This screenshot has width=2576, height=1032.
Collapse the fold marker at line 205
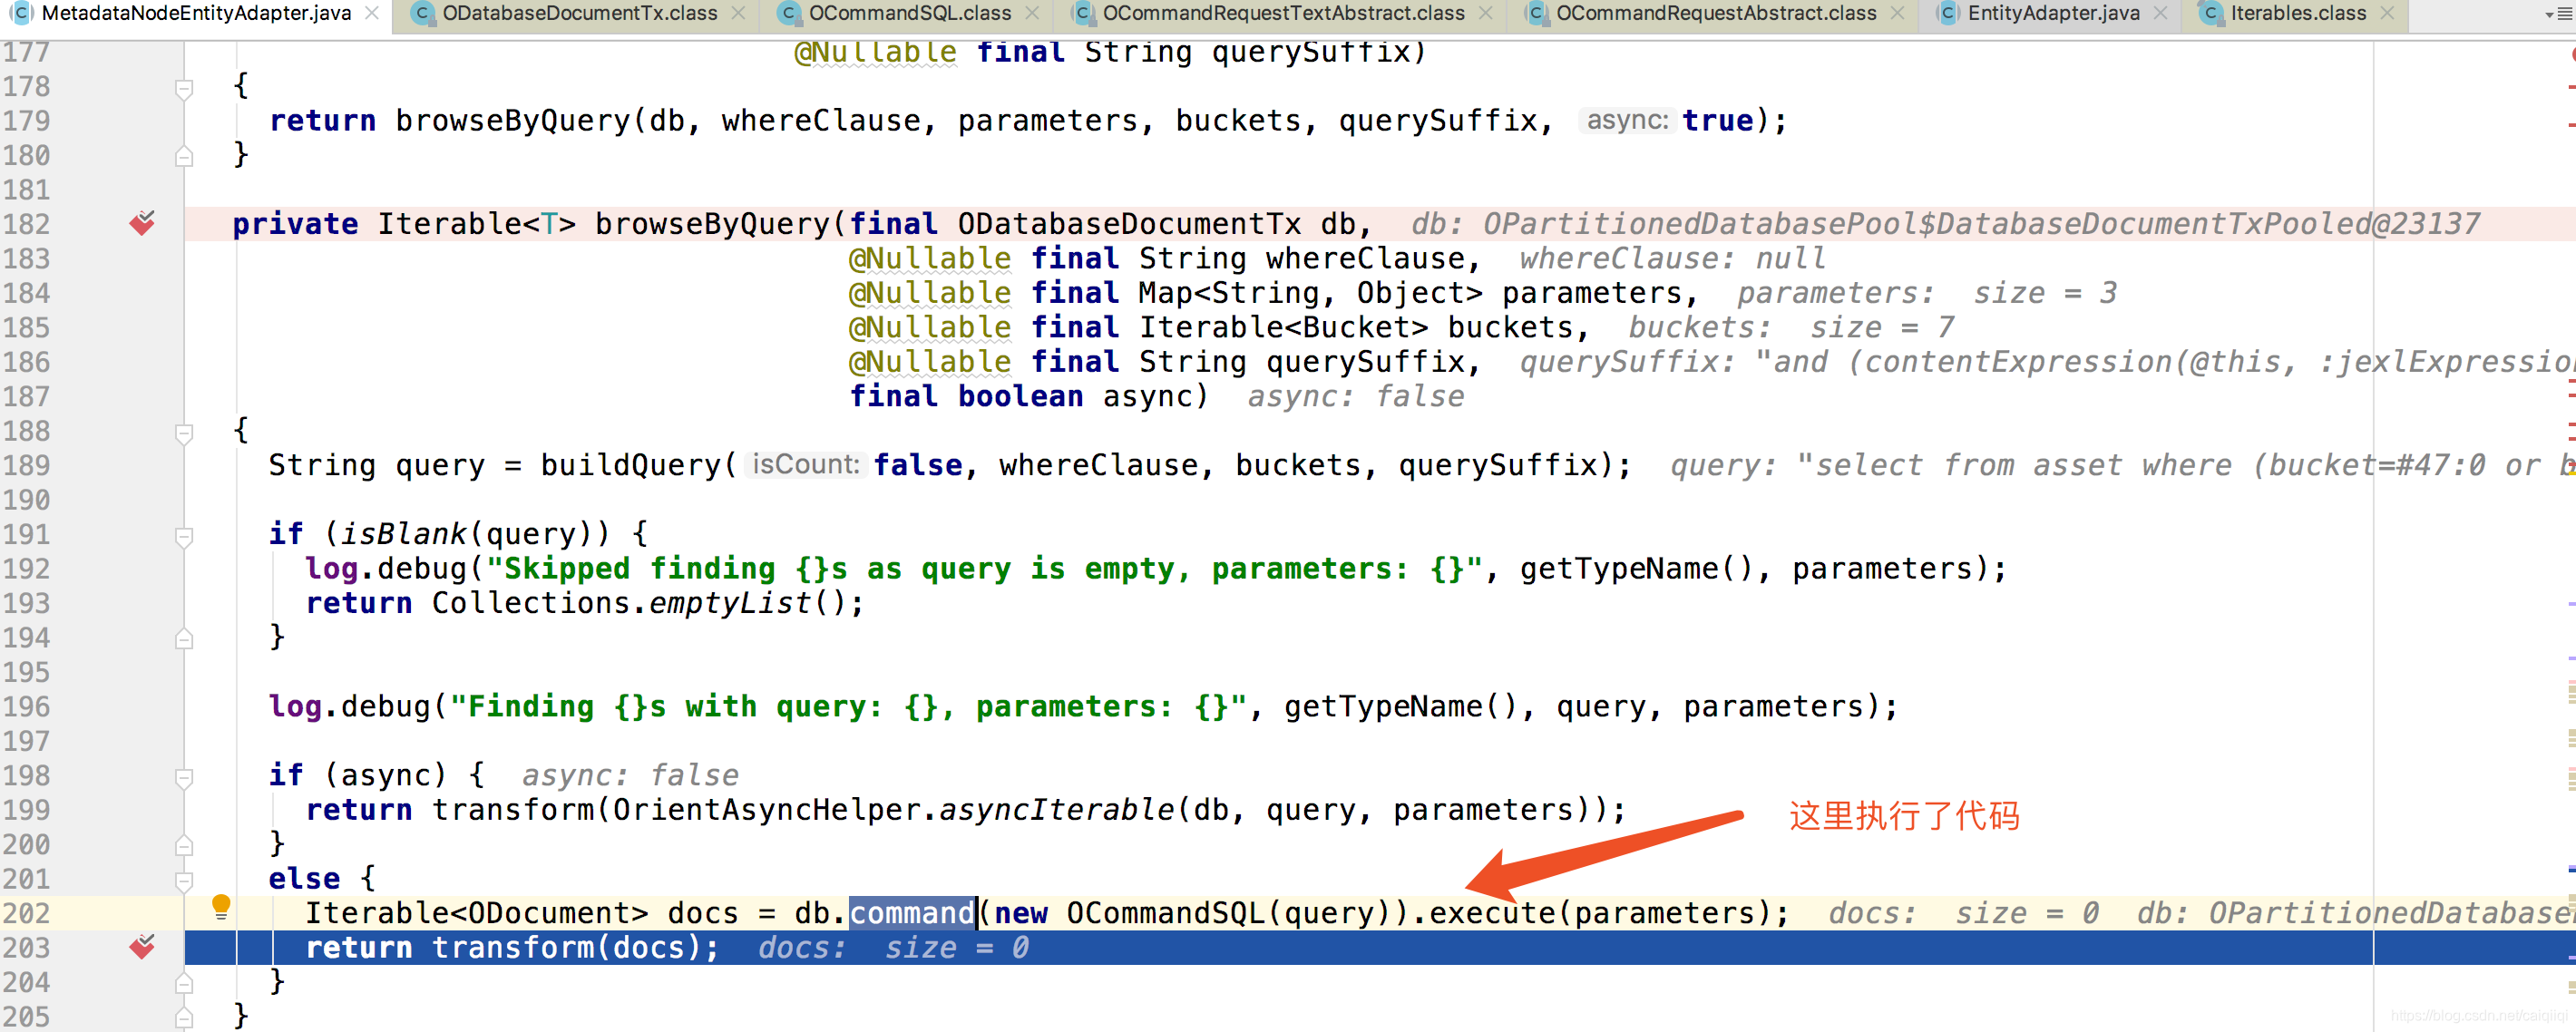(184, 1018)
